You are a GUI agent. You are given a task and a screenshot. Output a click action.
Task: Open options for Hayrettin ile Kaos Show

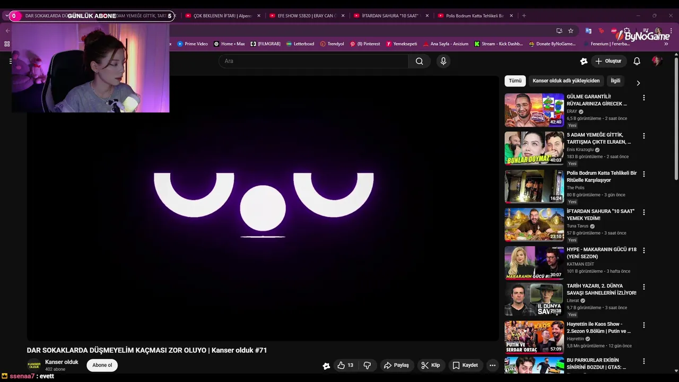[x=644, y=325]
